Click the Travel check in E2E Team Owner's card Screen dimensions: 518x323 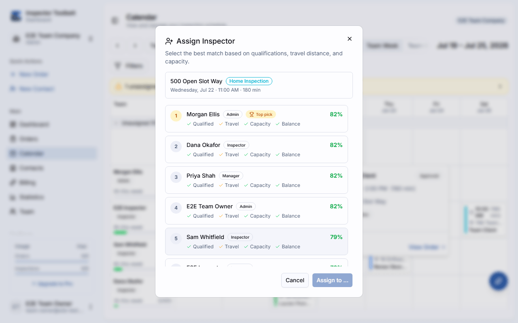[x=229, y=216]
